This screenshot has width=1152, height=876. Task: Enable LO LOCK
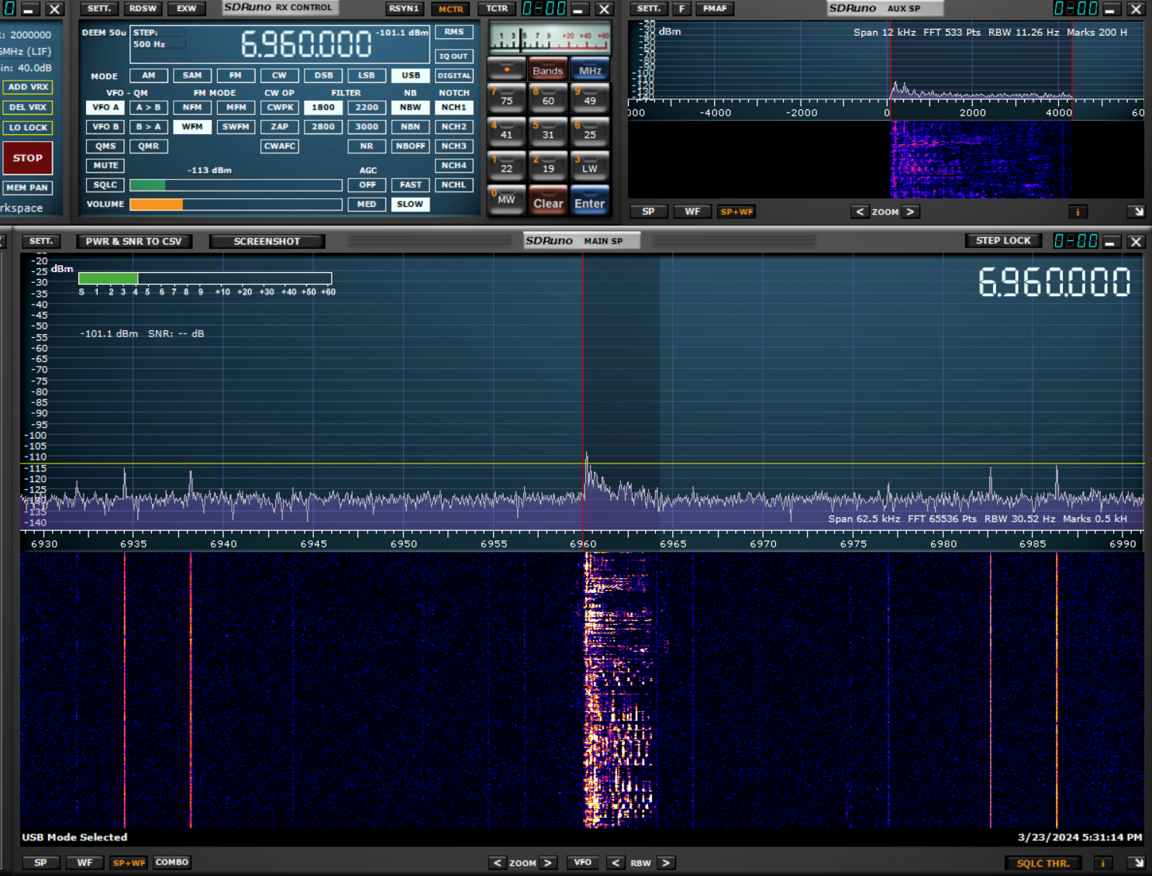[28, 127]
